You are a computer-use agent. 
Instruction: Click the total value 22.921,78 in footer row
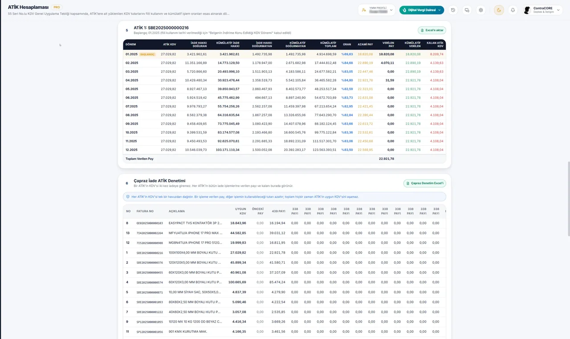[387, 159]
